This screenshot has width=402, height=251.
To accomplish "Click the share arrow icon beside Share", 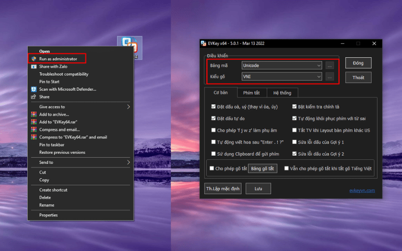I will click(x=34, y=97).
